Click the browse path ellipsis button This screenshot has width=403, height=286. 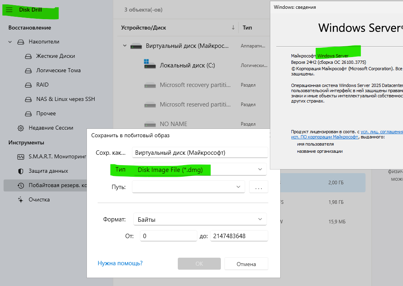[x=258, y=187]
